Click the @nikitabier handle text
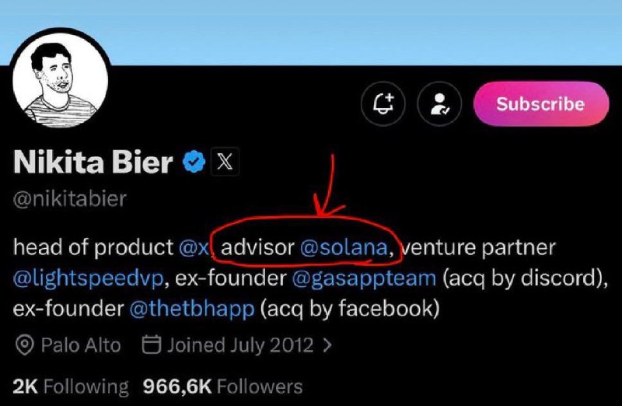The image size is (622, 406). click(70, 198)
